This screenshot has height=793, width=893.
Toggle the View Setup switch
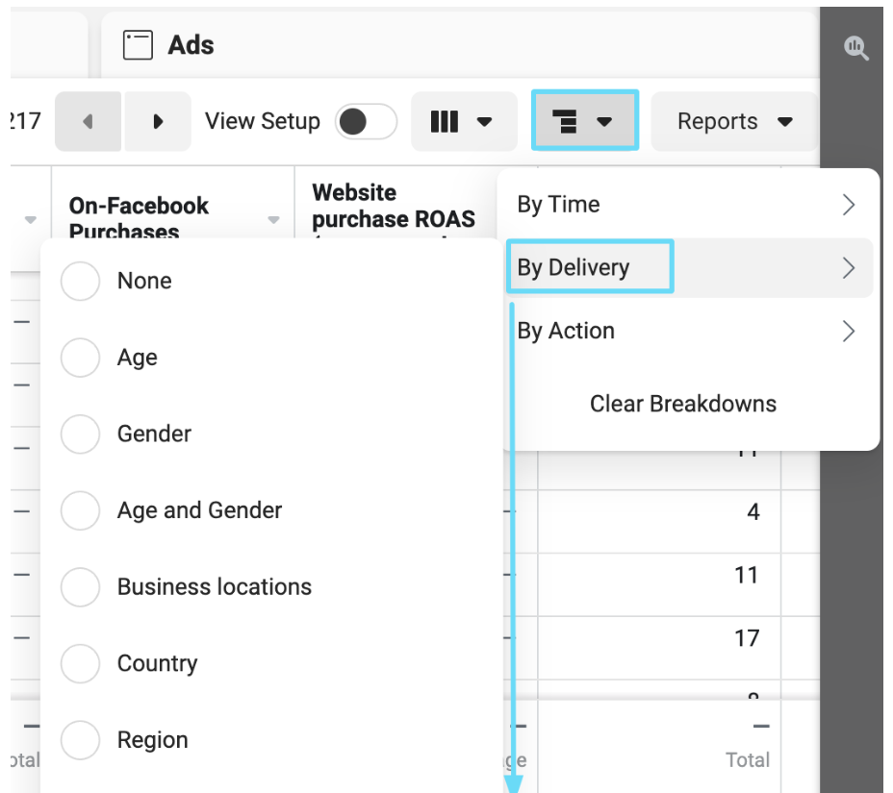(366, 121)
